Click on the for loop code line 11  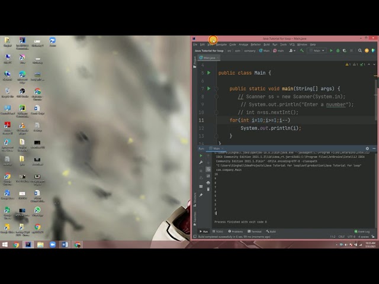tap(260, 120)
